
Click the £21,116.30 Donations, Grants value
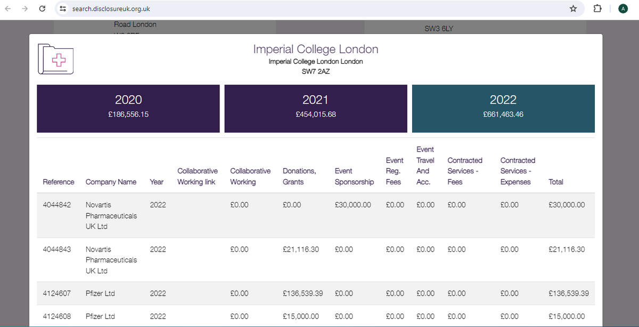click(301, 249)
